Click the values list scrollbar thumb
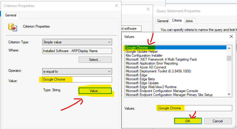The height and width of the screenshot is (129, 237). click(x=229, y=58)
